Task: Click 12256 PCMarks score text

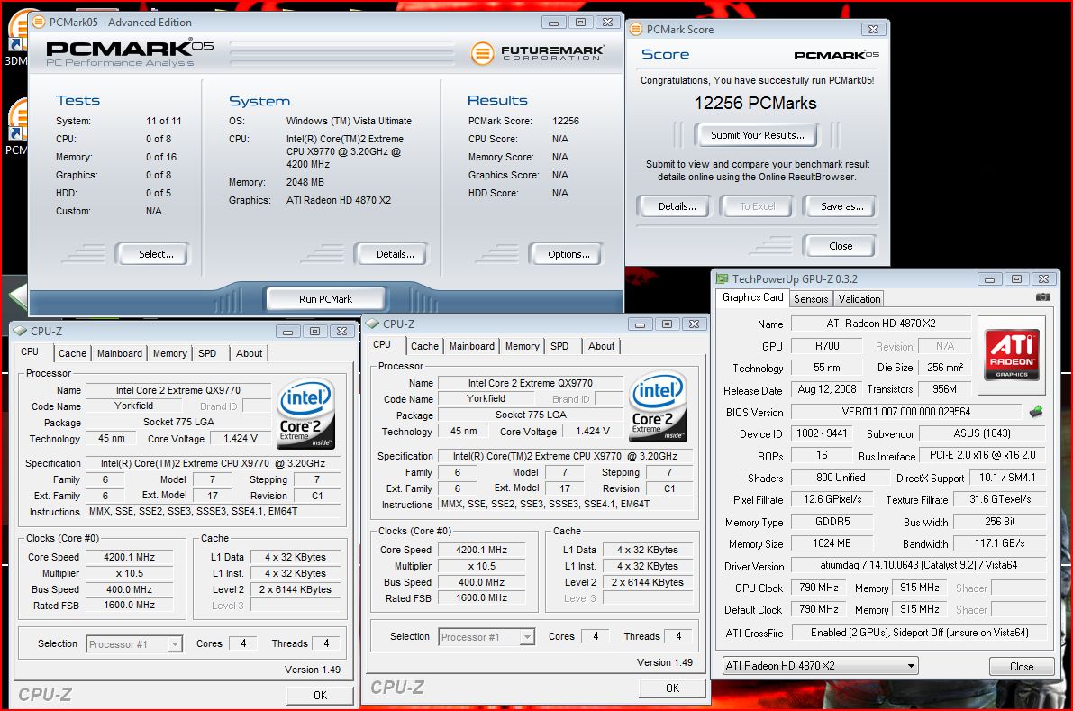Action: 756,104
